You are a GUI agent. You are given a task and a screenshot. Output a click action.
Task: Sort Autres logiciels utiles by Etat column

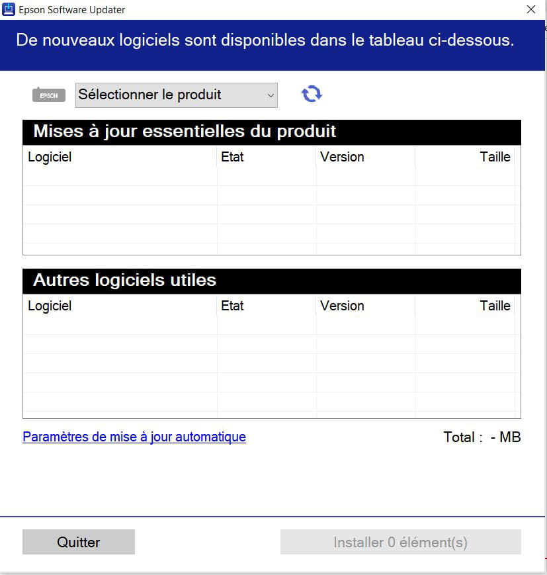click(x=266, y=306)
